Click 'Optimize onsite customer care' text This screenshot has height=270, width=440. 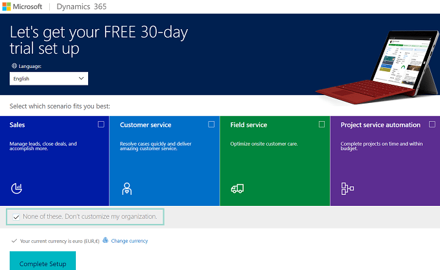pos(264,144)
